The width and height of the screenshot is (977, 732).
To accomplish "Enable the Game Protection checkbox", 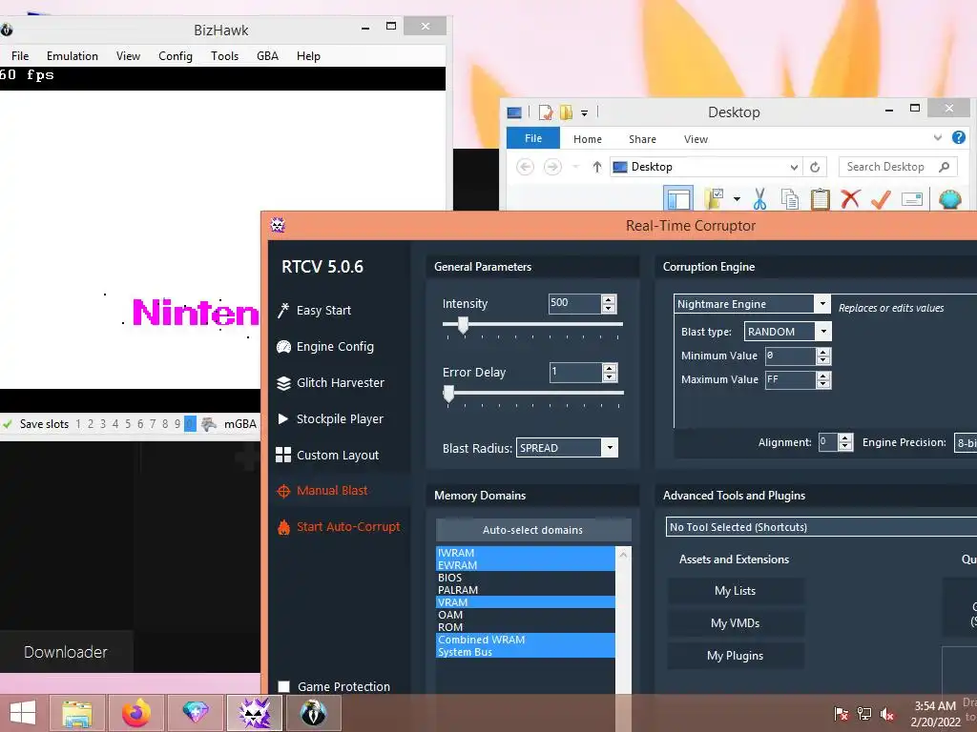I will pos(284,686).
